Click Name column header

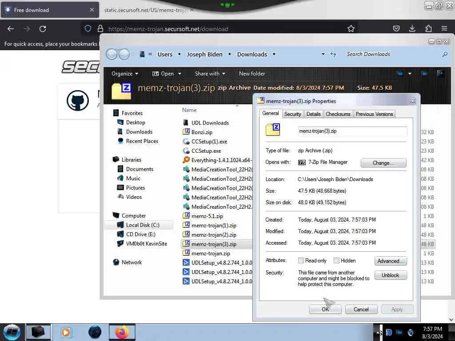pos(189,110)
